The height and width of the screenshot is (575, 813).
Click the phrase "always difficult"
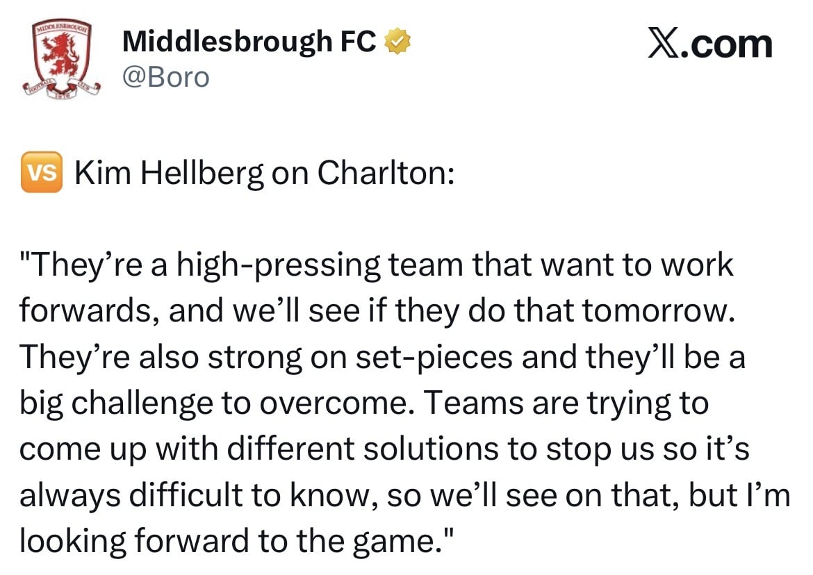(131, 495)
